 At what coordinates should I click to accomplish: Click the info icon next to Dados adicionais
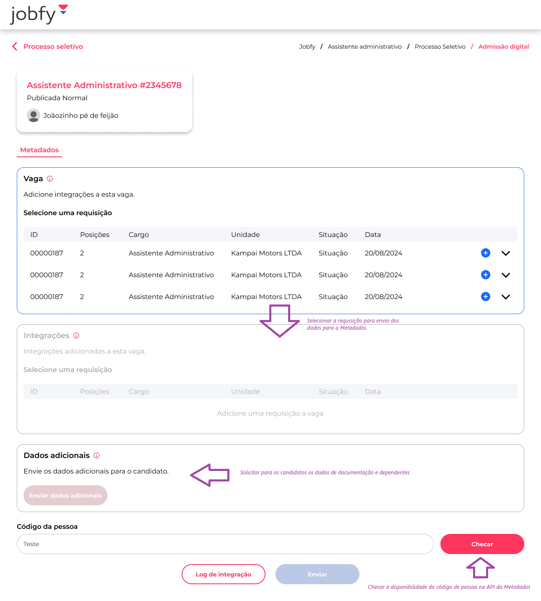click(x=96, y=455)
